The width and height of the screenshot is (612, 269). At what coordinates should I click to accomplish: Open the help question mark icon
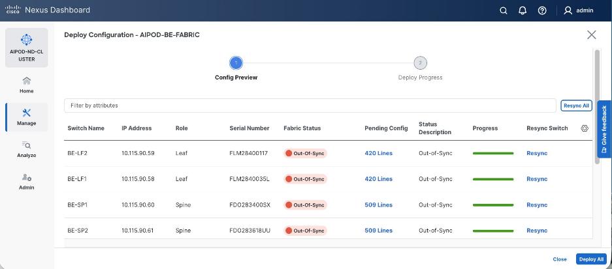coord(542,10)
